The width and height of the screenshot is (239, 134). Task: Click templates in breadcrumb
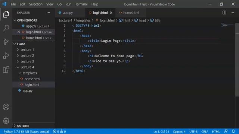pos(83,20)
